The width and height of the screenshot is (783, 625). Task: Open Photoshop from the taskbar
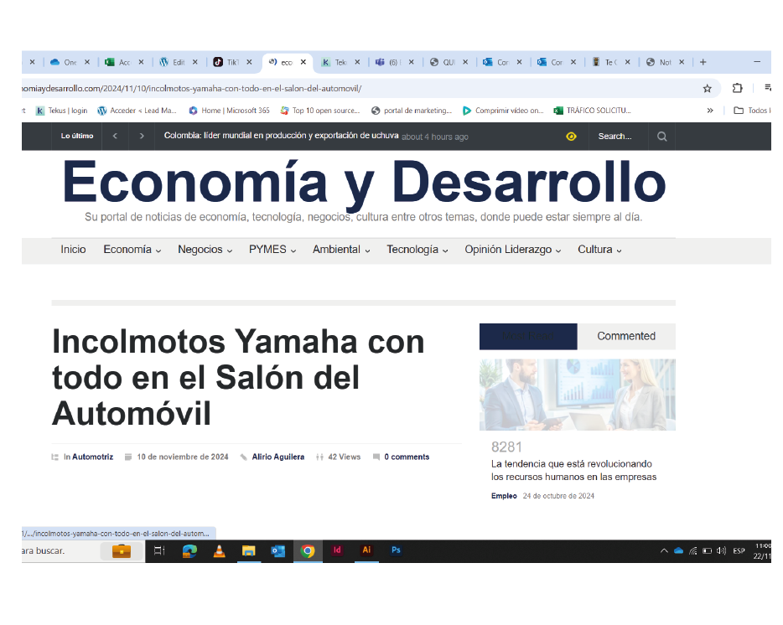tap(396, 550)
